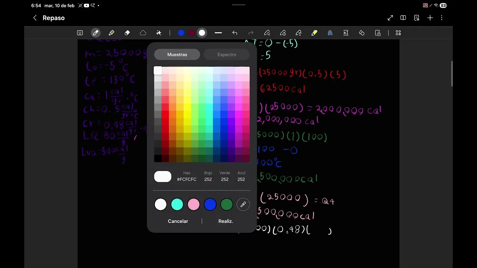
Task: Select the highlighter marker tool in toolbar
Action: (x=111, y=33)
